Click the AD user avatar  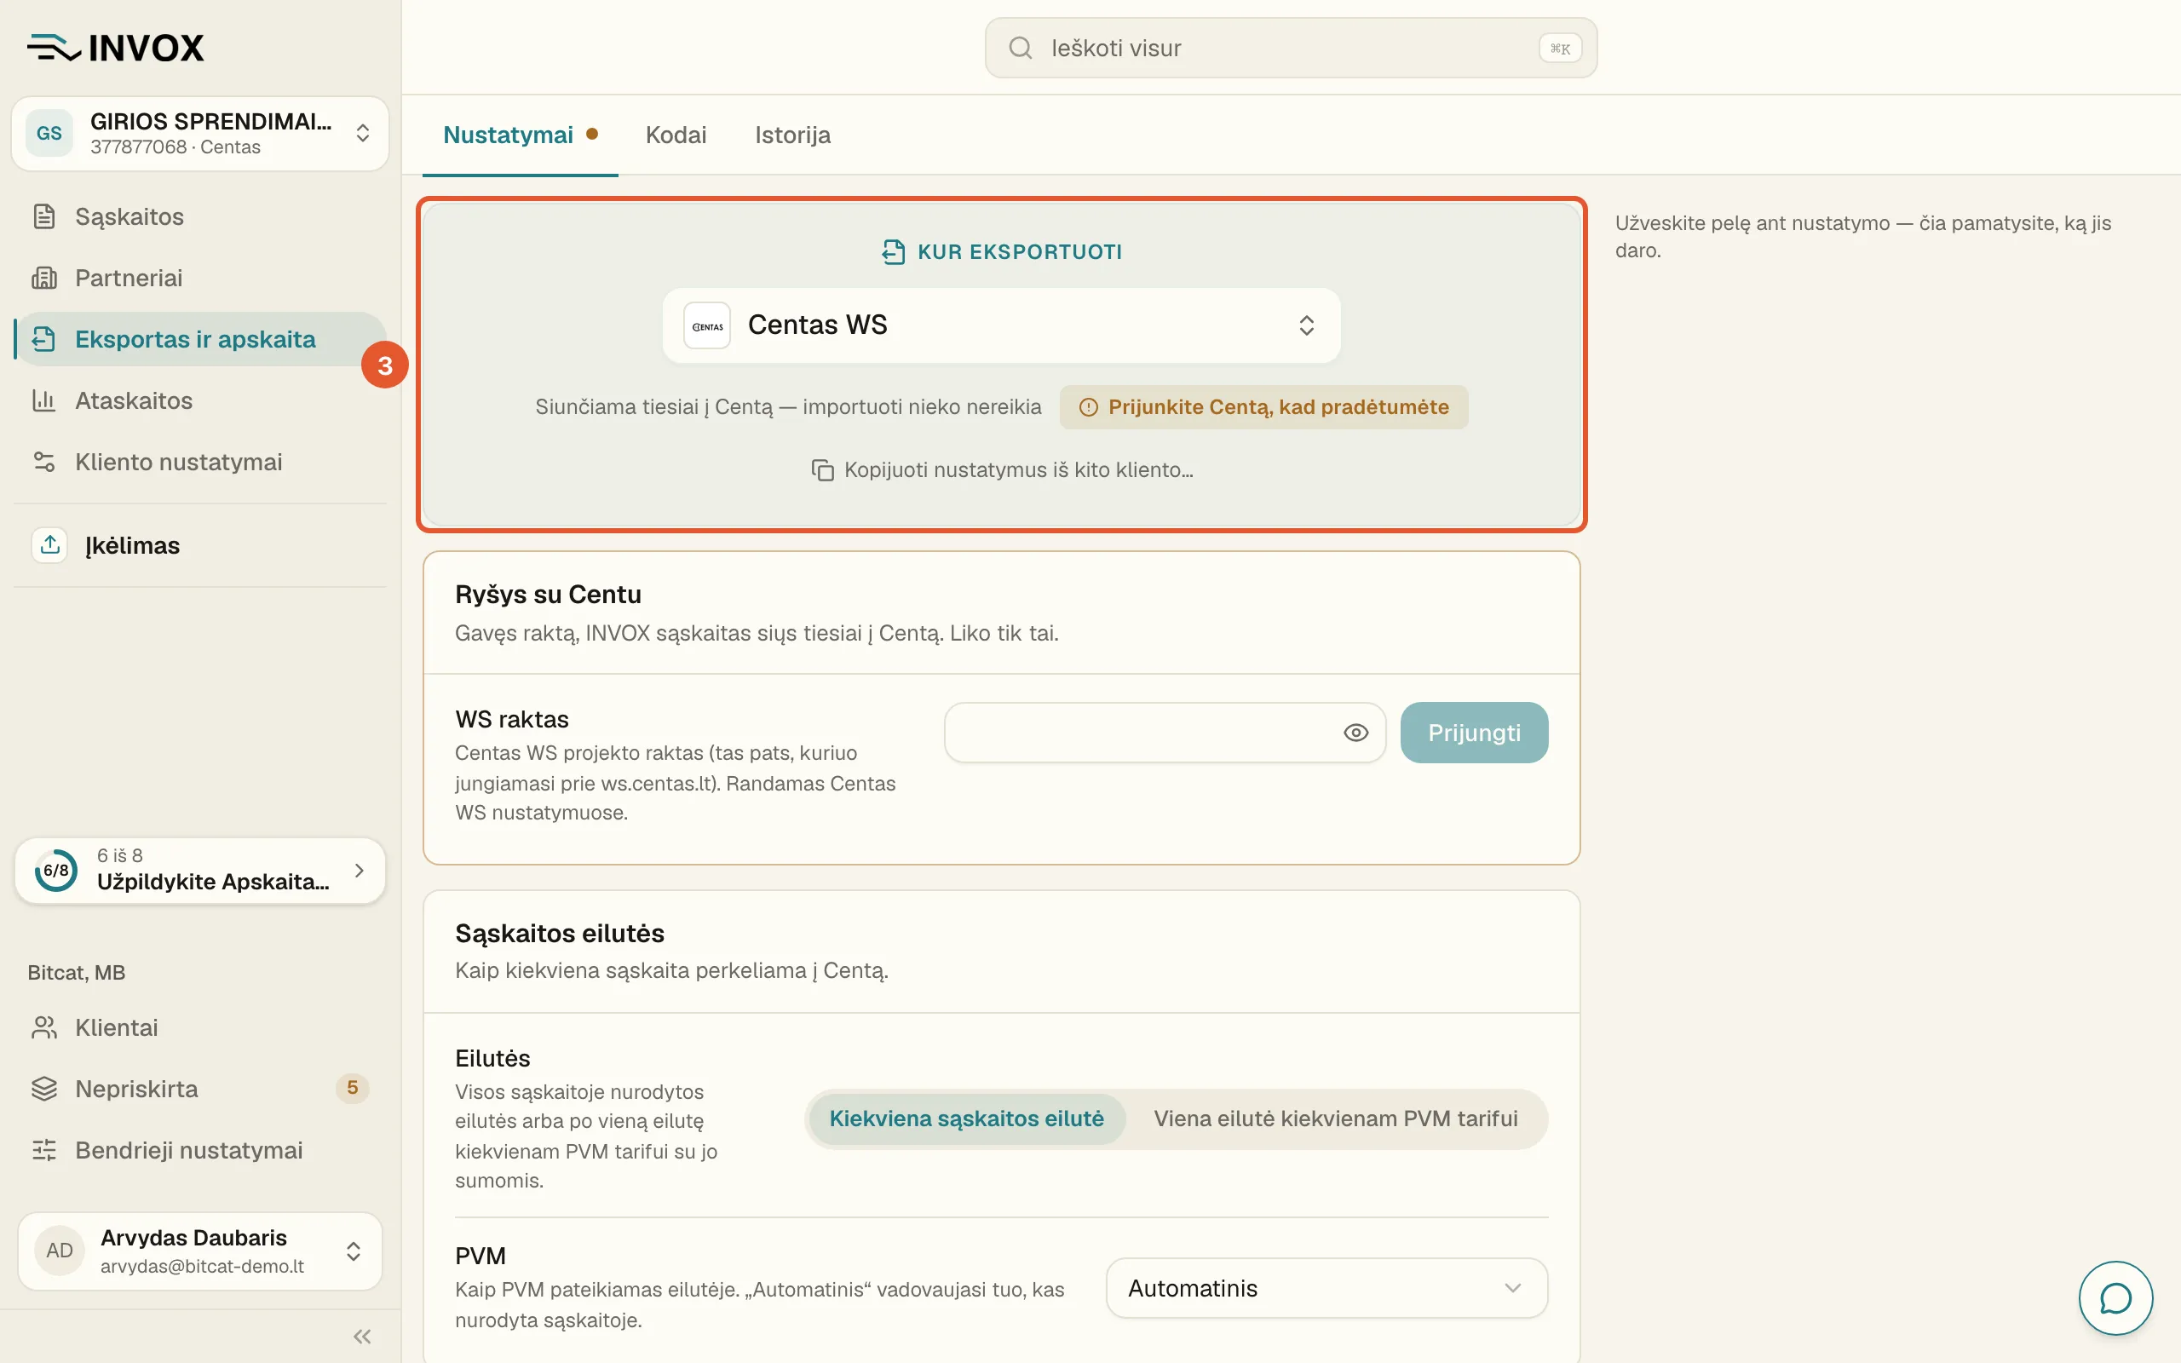pos(60,1251)
